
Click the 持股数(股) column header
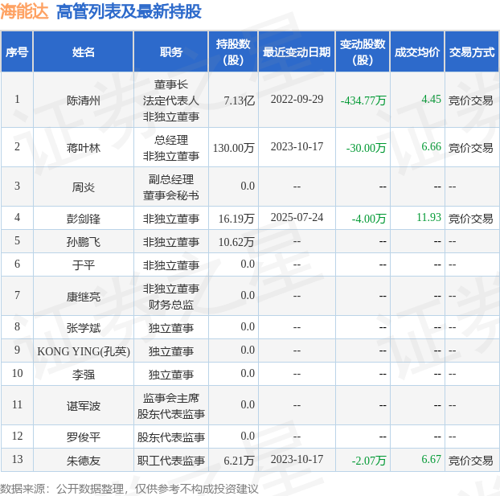(x=233, y=51)
